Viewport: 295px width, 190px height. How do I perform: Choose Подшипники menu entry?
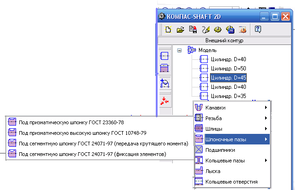click(x=232, y=150)
